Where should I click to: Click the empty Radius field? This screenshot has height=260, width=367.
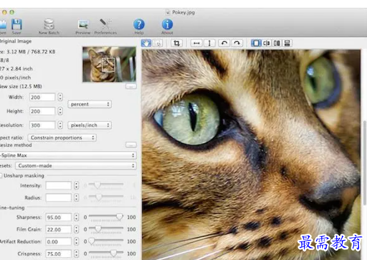59,198
